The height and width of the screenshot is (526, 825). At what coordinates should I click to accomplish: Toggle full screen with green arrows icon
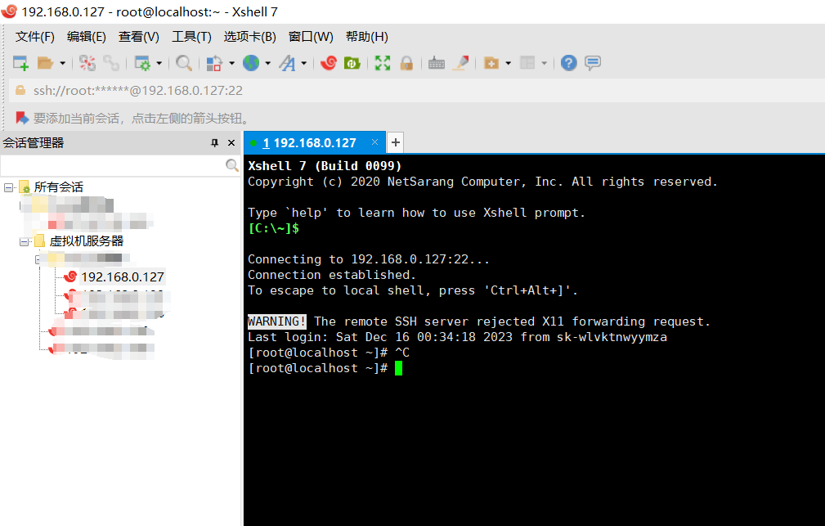tap(383, 63)
